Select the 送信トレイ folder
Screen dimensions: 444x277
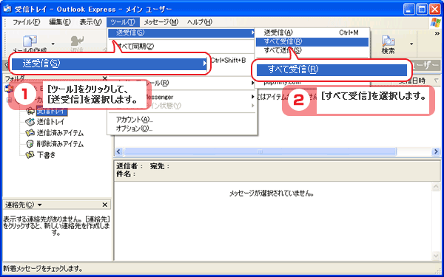pyautogui.click(x=50, y=122)
